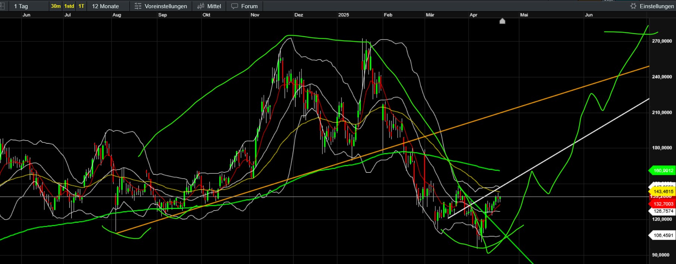Click the Einstellungen gear icon
Image resolution: width=676 pixels, height=264 pixels.
tap(633, 6)
